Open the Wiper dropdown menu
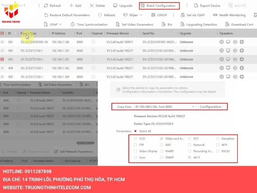Screen dimensions: 257x193 point(141,15)
